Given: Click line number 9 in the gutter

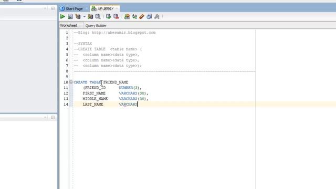Looking at the screenshot, I should point(67,77).
